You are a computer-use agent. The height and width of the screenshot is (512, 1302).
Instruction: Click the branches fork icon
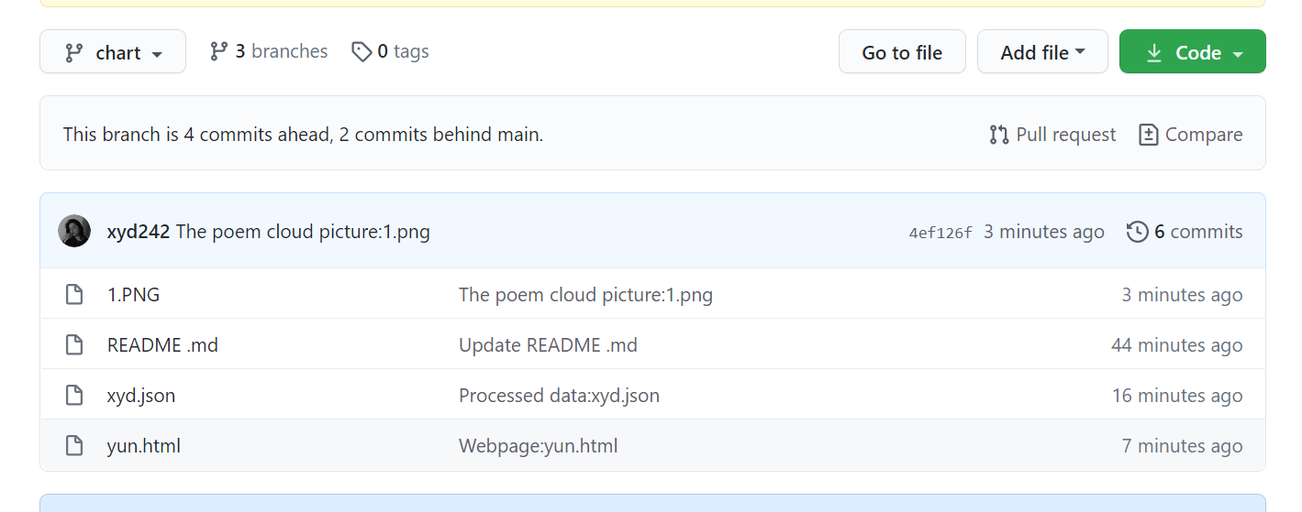click(x=218, y=51)
